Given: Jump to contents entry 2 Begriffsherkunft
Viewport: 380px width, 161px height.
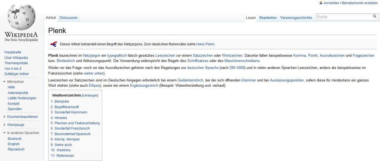Looking at the screenshot, I should pos(65,107).
